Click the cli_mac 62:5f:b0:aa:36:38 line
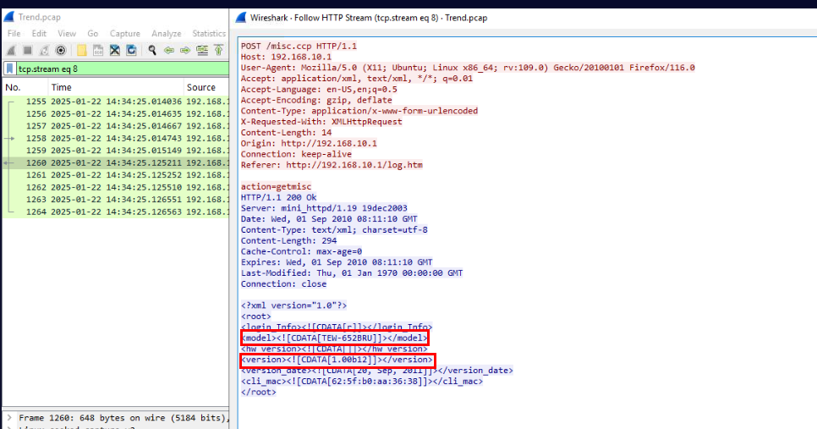817x429 pixels. [x=362, y=382]
